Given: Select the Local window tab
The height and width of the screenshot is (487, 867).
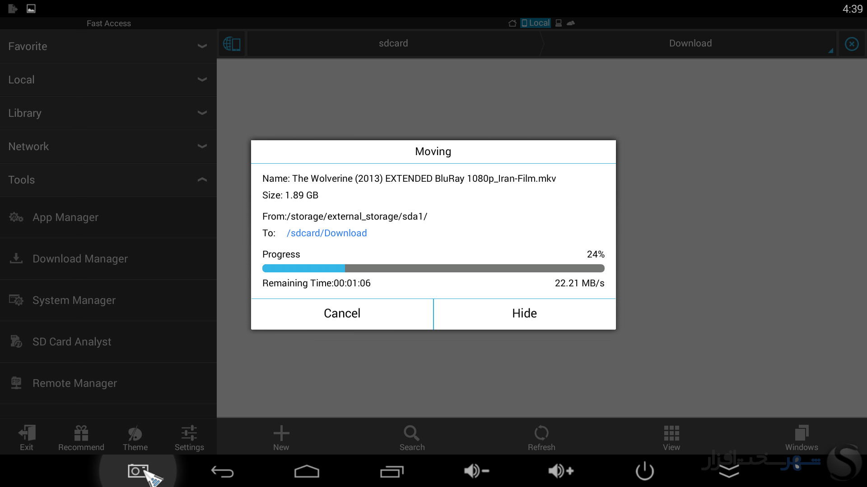Looking at the screenshot, I should (x=536, y=23).
